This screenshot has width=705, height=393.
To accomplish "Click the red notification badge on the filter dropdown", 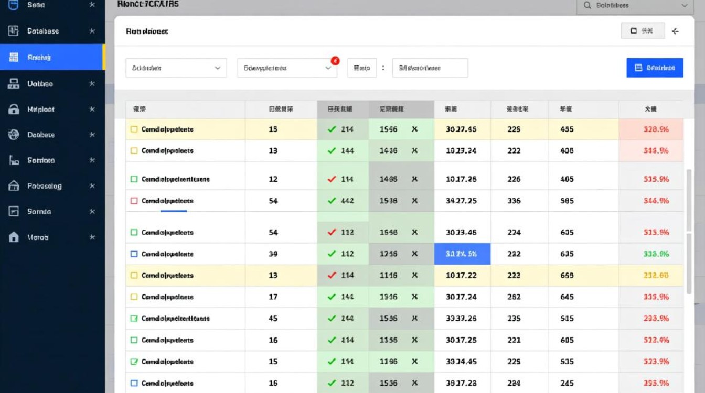I will coord(335,61).
